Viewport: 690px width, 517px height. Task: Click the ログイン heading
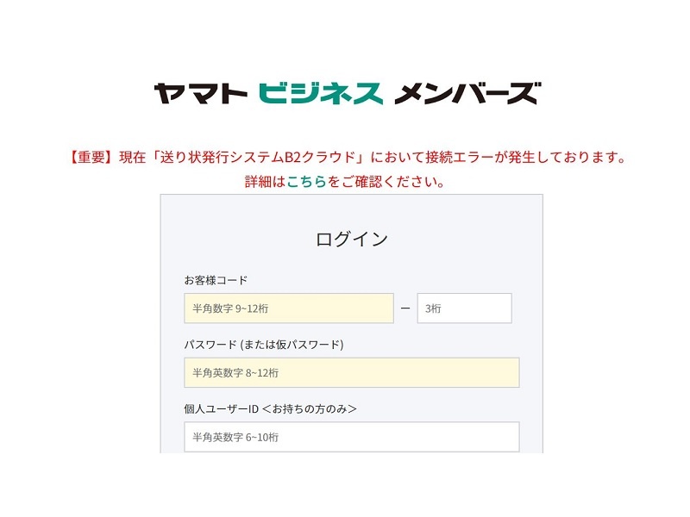coord(351,239)
